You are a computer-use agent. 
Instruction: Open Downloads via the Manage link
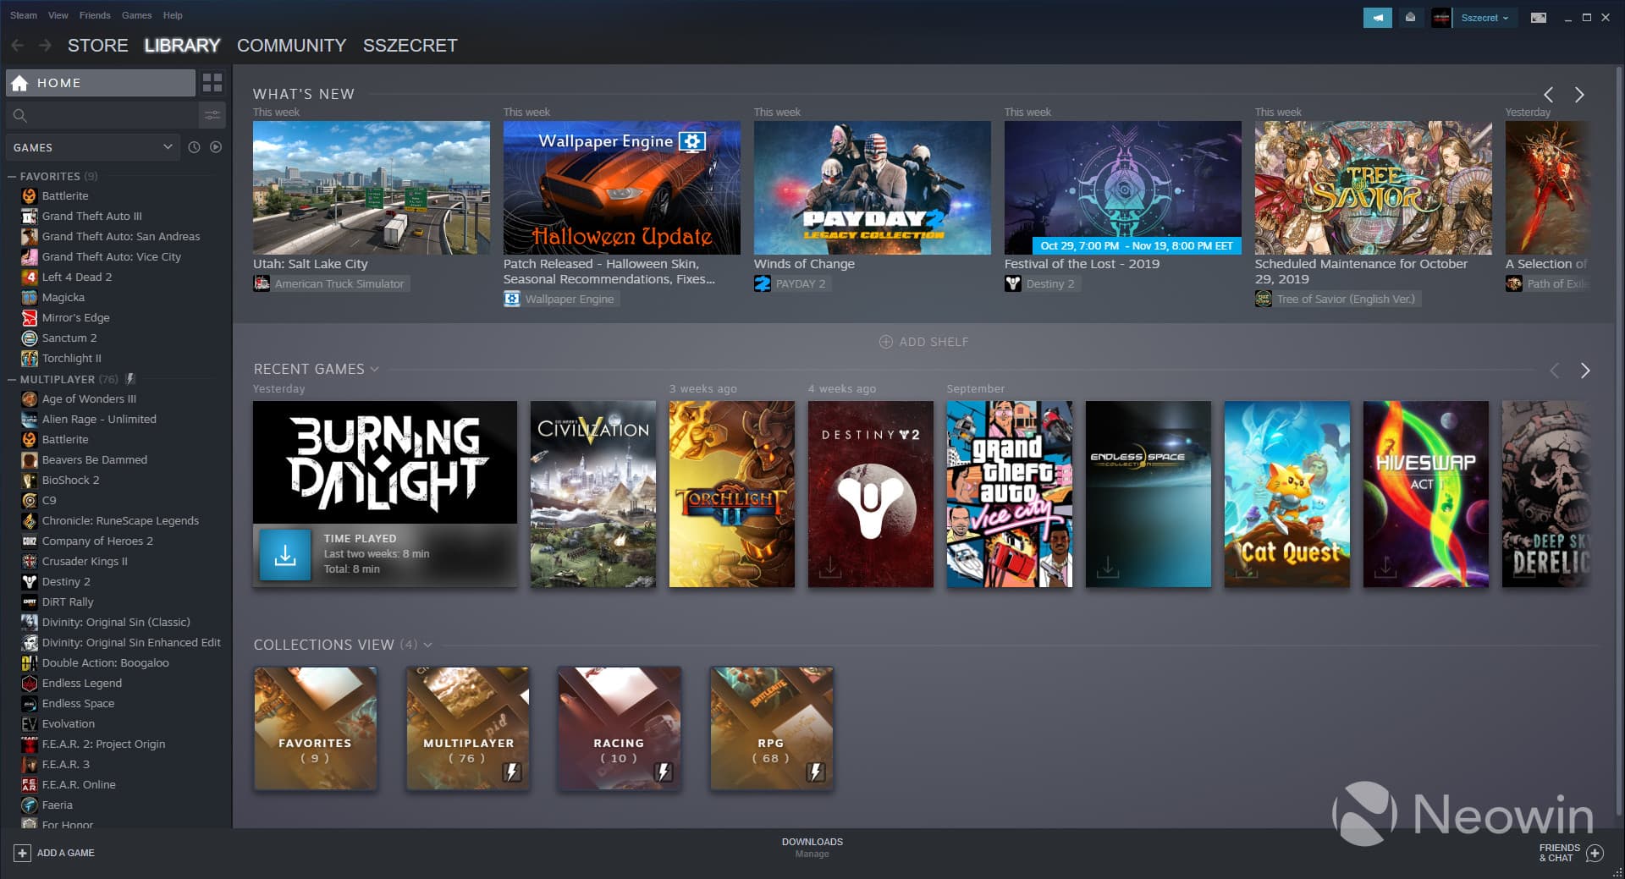(x=812, y=854)
